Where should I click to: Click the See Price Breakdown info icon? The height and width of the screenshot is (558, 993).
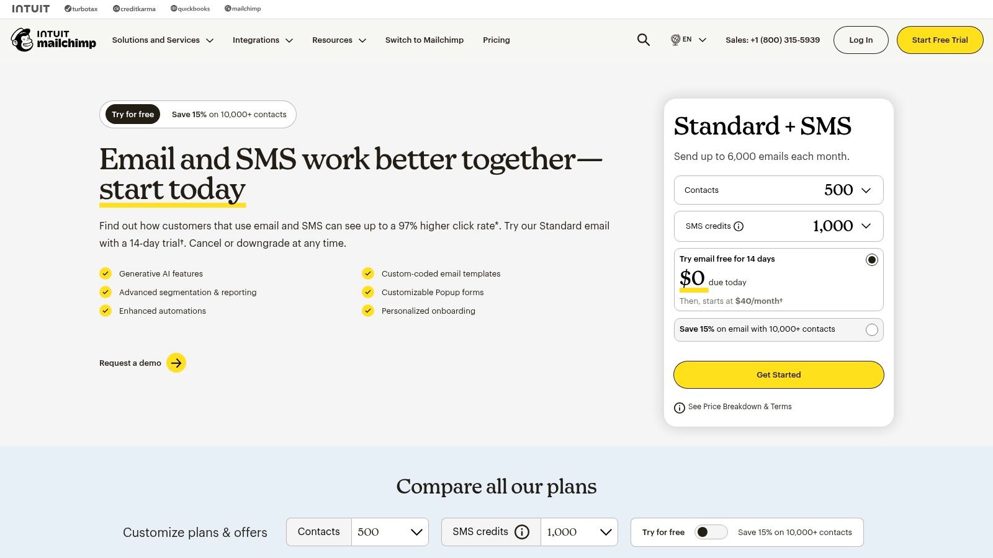coord(679,407)
